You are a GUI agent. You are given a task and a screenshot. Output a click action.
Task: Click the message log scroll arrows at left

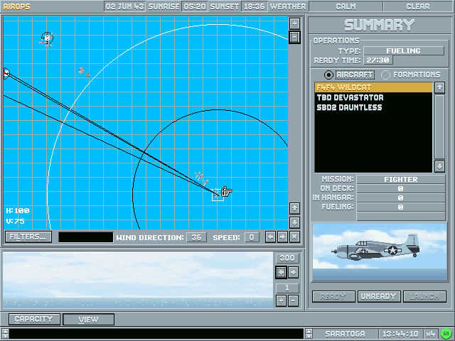pos(5,334)
